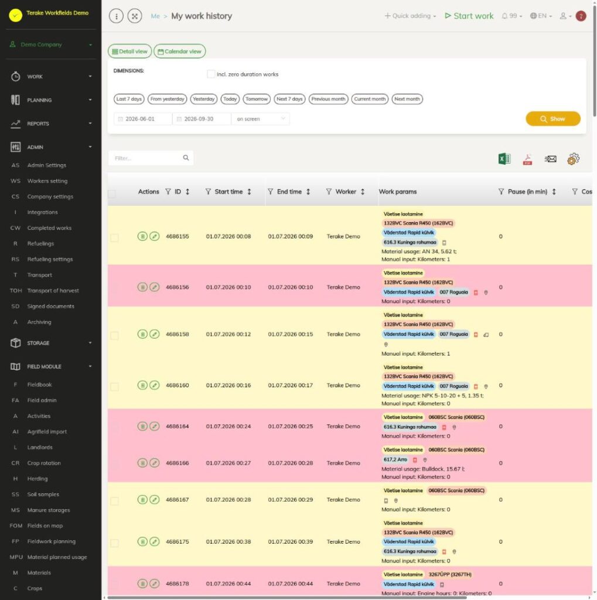The width and height of the screenshot is (597, 600).
Task: Filter the Worker column
Action: (329, 192)
